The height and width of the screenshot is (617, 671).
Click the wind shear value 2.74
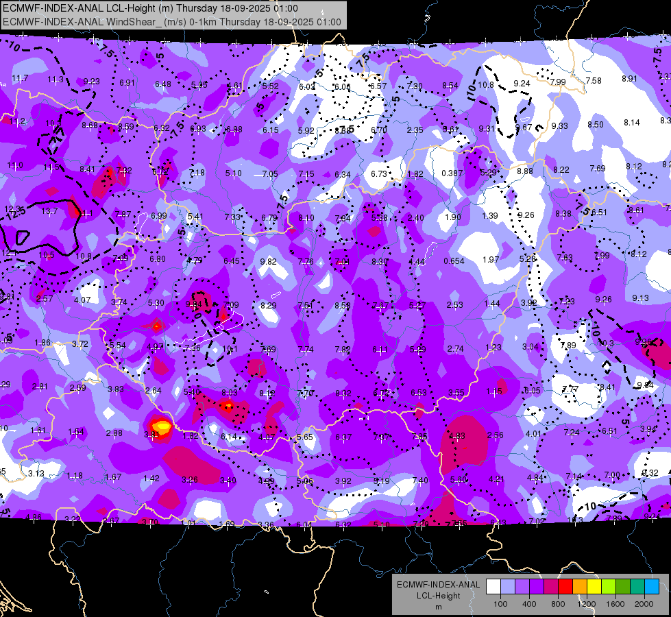(x=455, y=348)
